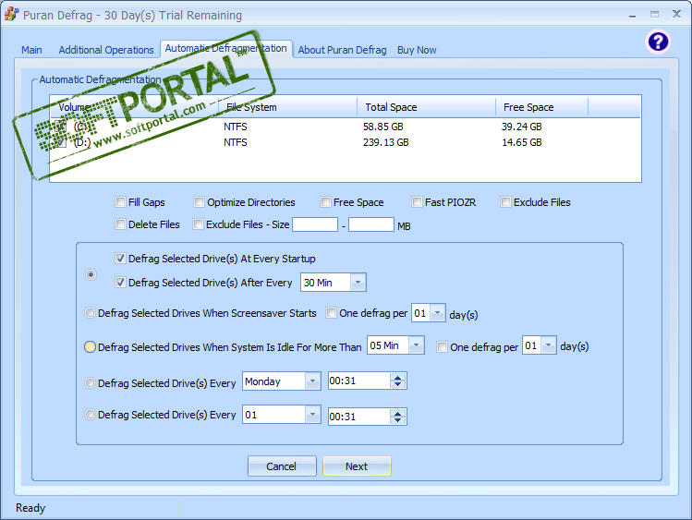Click the Puran Defrag app icon in title bar
This screenshot has height=520, width=692.
(11, 14)
